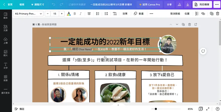Move page up with chevron
221x112 pixels.
click(171, 24)
